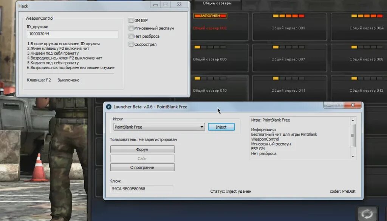Open the Игра dropdown showing PointBlank Free

tap(159, 127)
